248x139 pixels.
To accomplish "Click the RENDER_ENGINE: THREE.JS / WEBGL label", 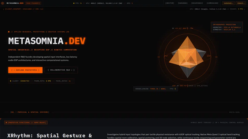I will [151, 89].
